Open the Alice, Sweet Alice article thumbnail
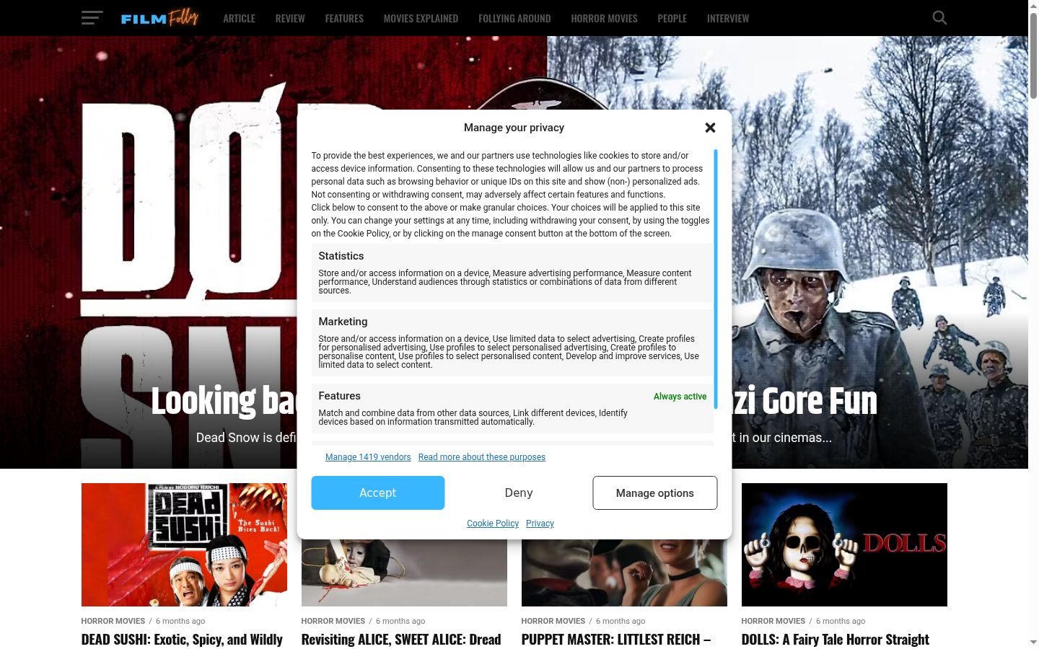This screenshot has height=649, width=1039. click(x=404, y=573)
